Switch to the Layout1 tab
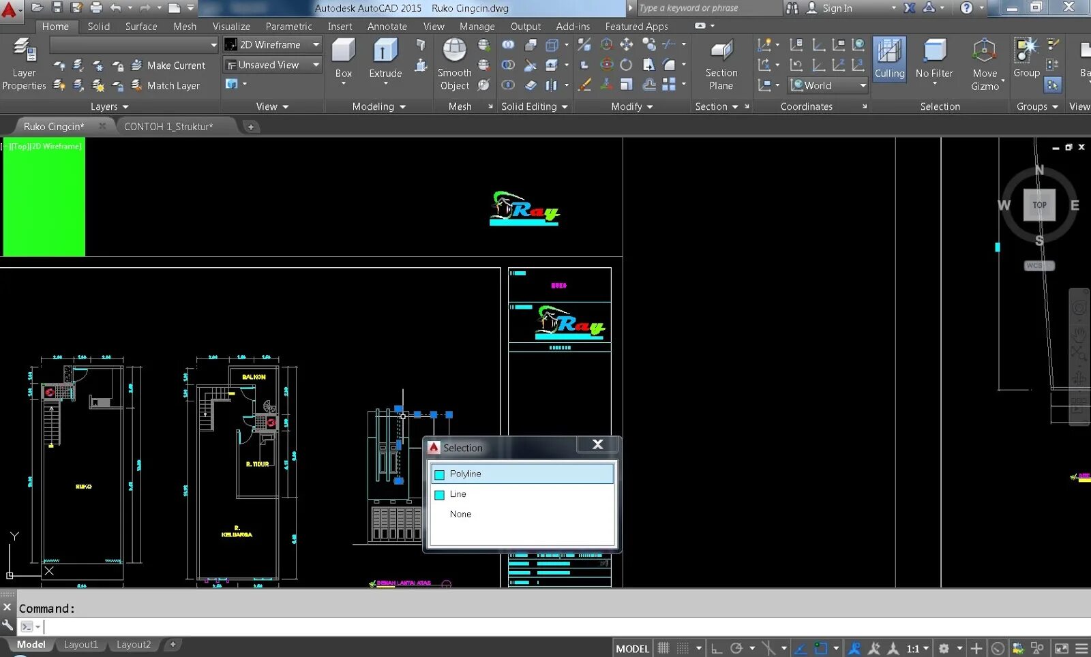 (x=81, y=645)
